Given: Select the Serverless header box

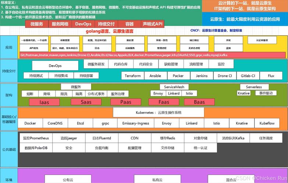Looking at the screenshot, I should click(x=254, y=87).
